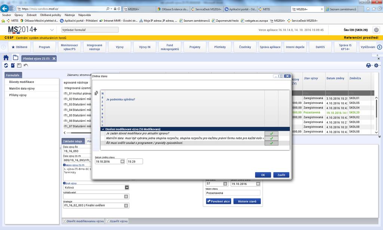Go back with browser back arrow

(x=4, y=9)
